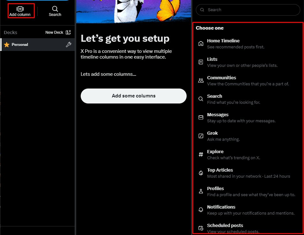
Task: Click the Home Timeline house icon
Action: 201,44
